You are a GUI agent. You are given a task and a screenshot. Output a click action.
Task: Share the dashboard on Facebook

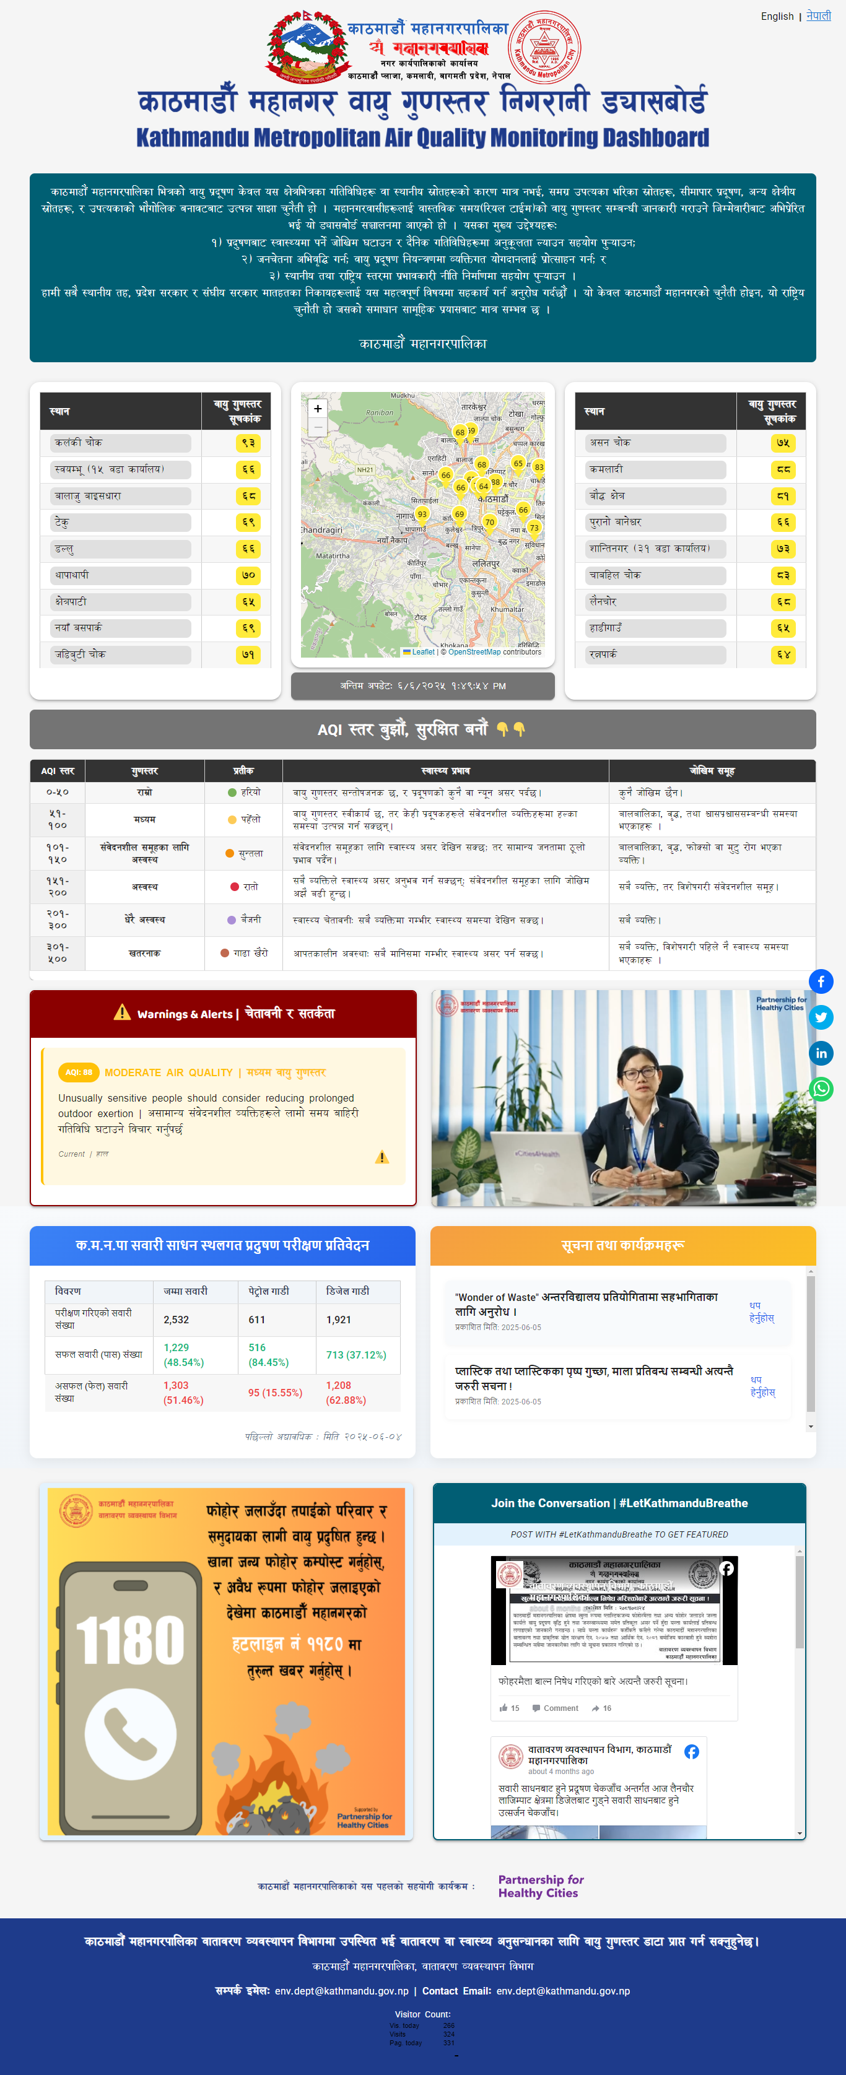pos(820,981)
